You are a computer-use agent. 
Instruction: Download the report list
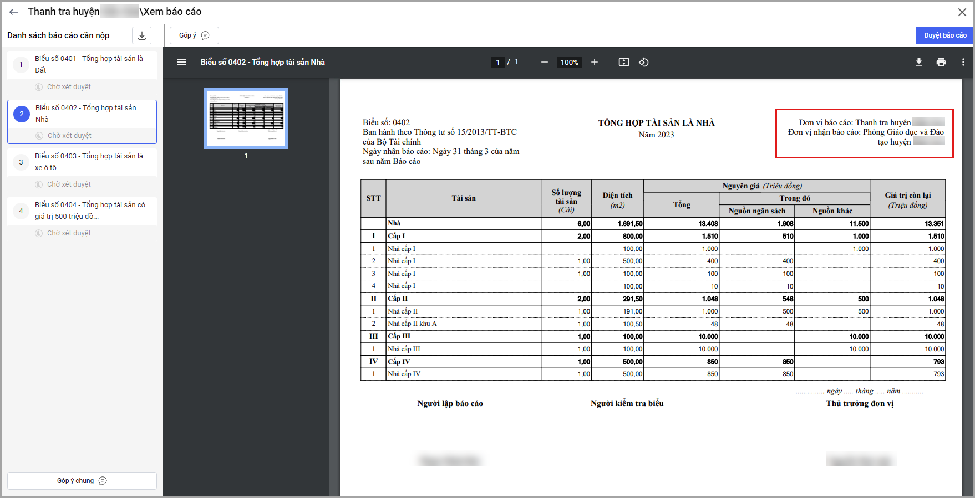click(x=142, y=35)
